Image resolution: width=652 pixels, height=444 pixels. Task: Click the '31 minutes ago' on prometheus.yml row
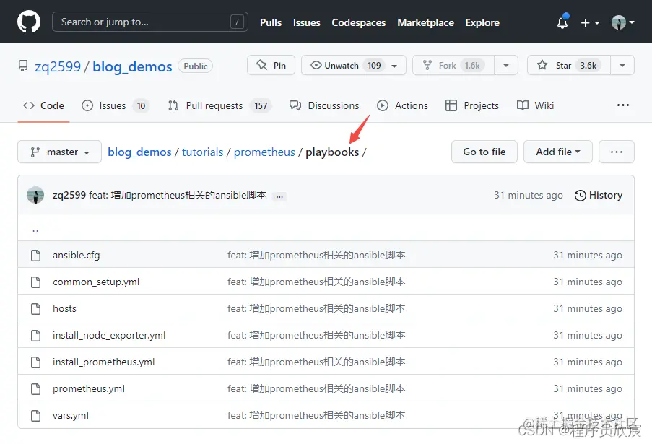(588, 388)
